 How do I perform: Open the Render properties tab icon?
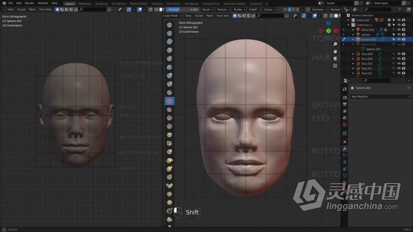[x=345, y=97]
